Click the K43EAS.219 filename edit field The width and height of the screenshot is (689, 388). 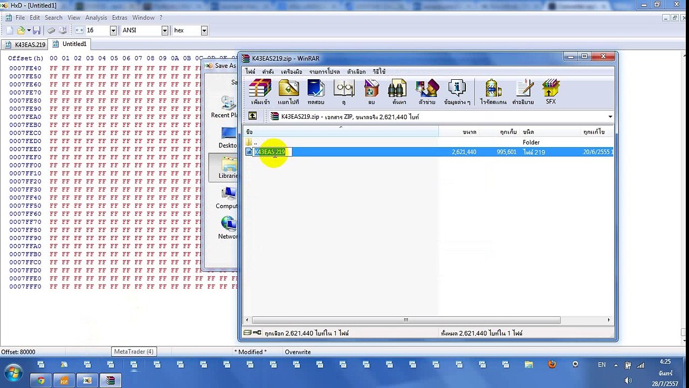pos(273,152)
